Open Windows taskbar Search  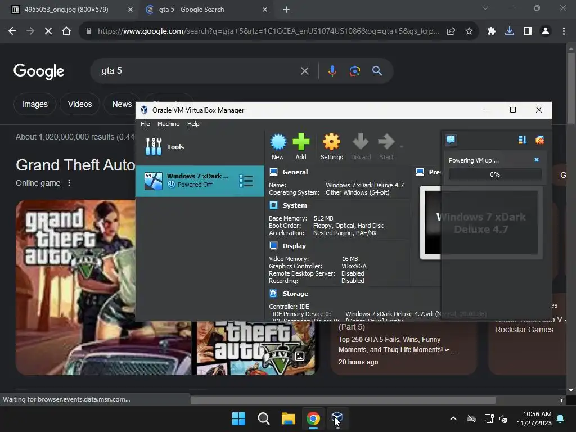point(263,418)
